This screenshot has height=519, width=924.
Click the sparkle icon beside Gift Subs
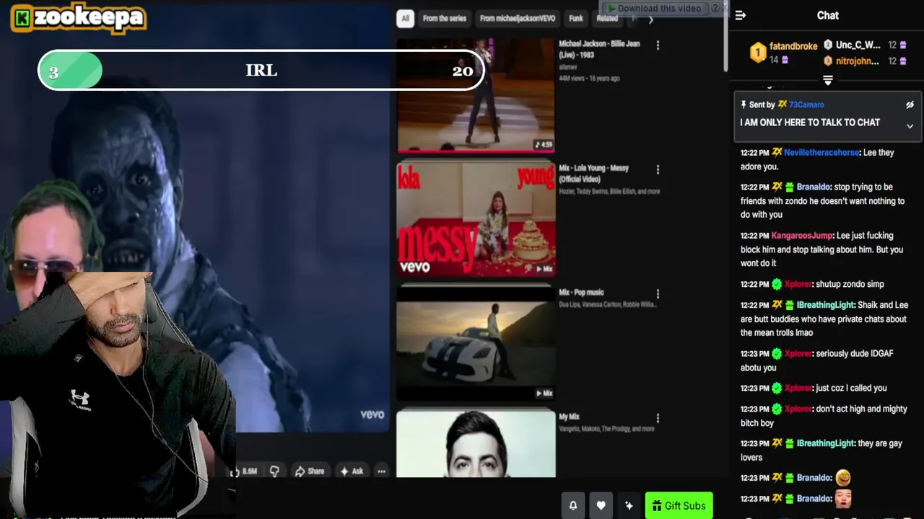[x=629, y=506]
